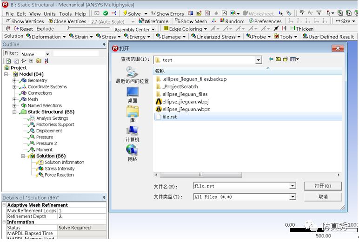
Task: Go to Desktop shortcut 桌面
Action: click(133, 95)
